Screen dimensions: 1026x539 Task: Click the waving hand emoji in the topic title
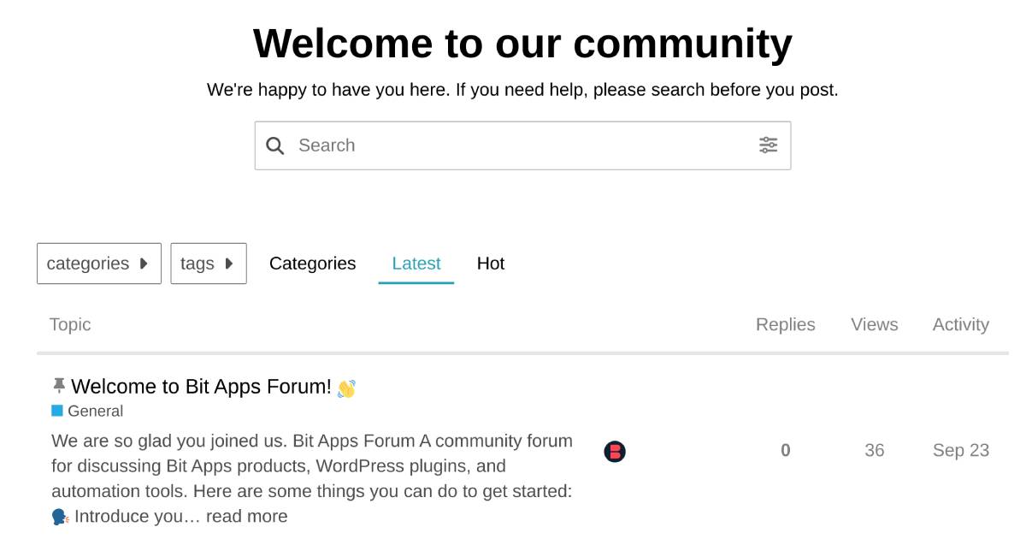pyautogui.click(x=346, y=388)
